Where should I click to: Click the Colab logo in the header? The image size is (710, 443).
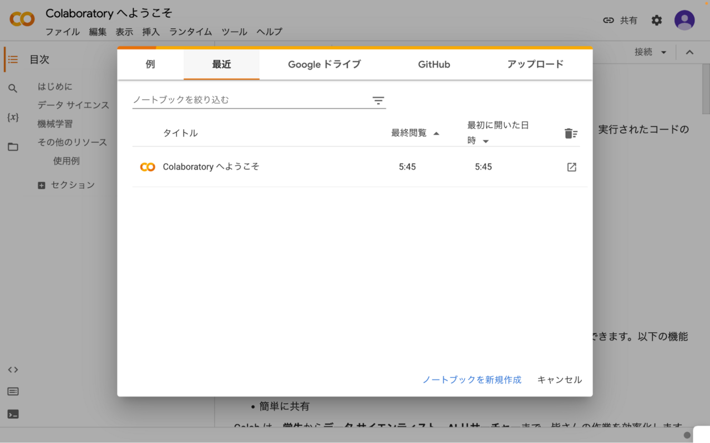click(22, 19)
